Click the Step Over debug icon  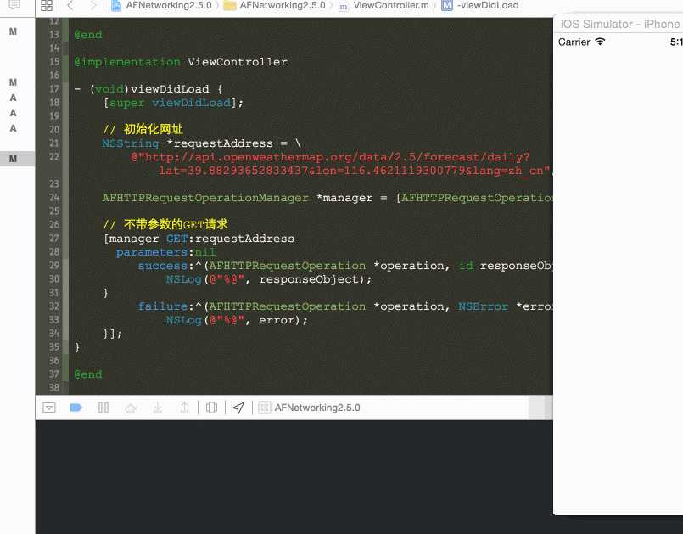pyautogui.click(x=130, y=408)
